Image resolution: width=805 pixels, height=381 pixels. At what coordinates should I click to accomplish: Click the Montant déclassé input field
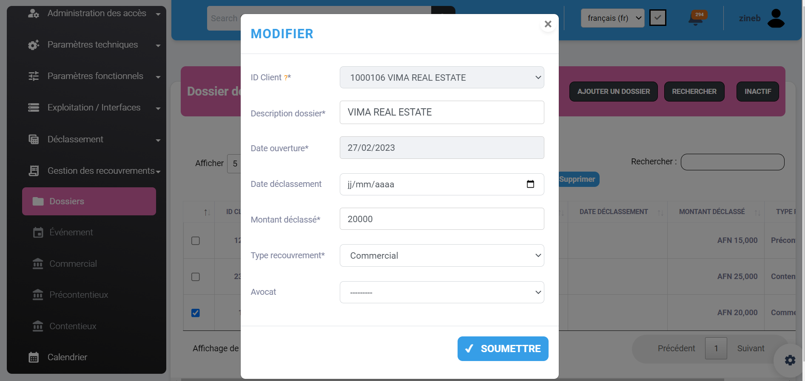pyautogui.click(x=441, y=219)
